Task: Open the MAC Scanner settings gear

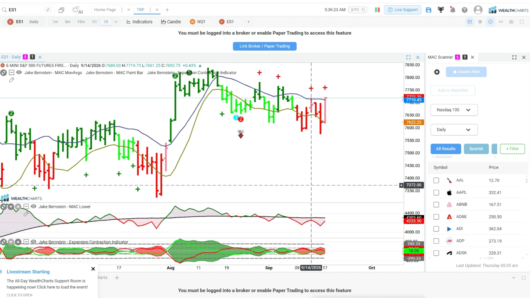Action: [x=437, y=72]
